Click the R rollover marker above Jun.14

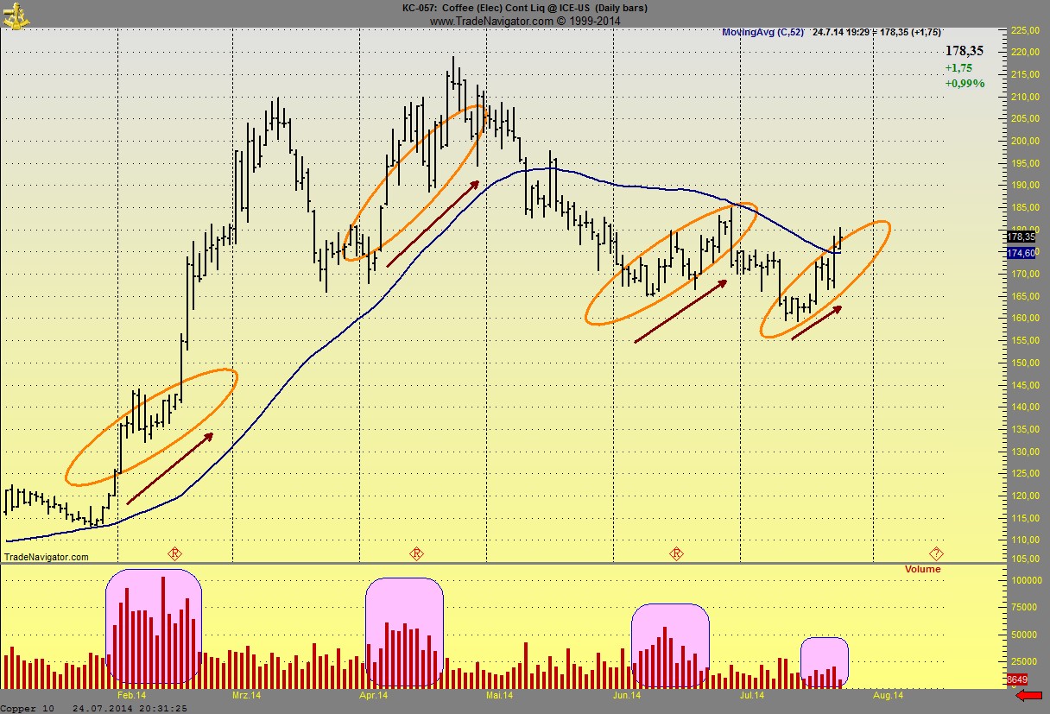(x=677, y=553)
